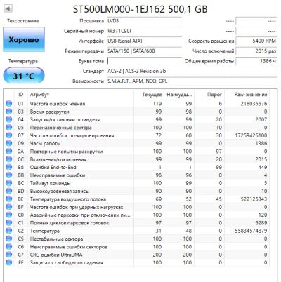
Task: Click the status orb for attribute 09
Action: (x=8, y=143)
